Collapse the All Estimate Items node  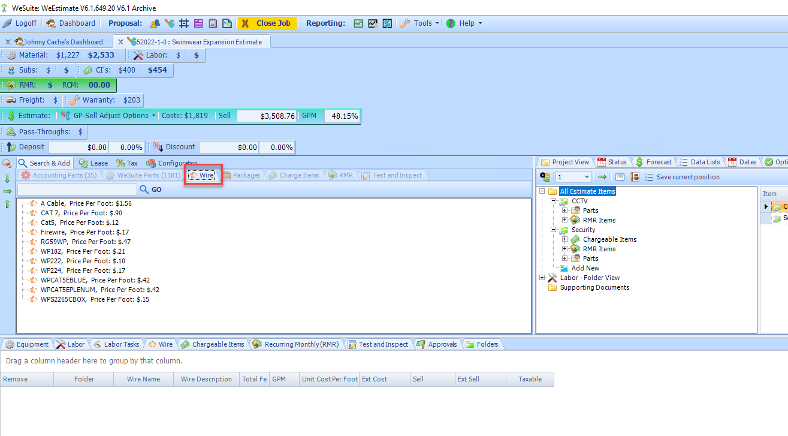click(x=542, y=191)
